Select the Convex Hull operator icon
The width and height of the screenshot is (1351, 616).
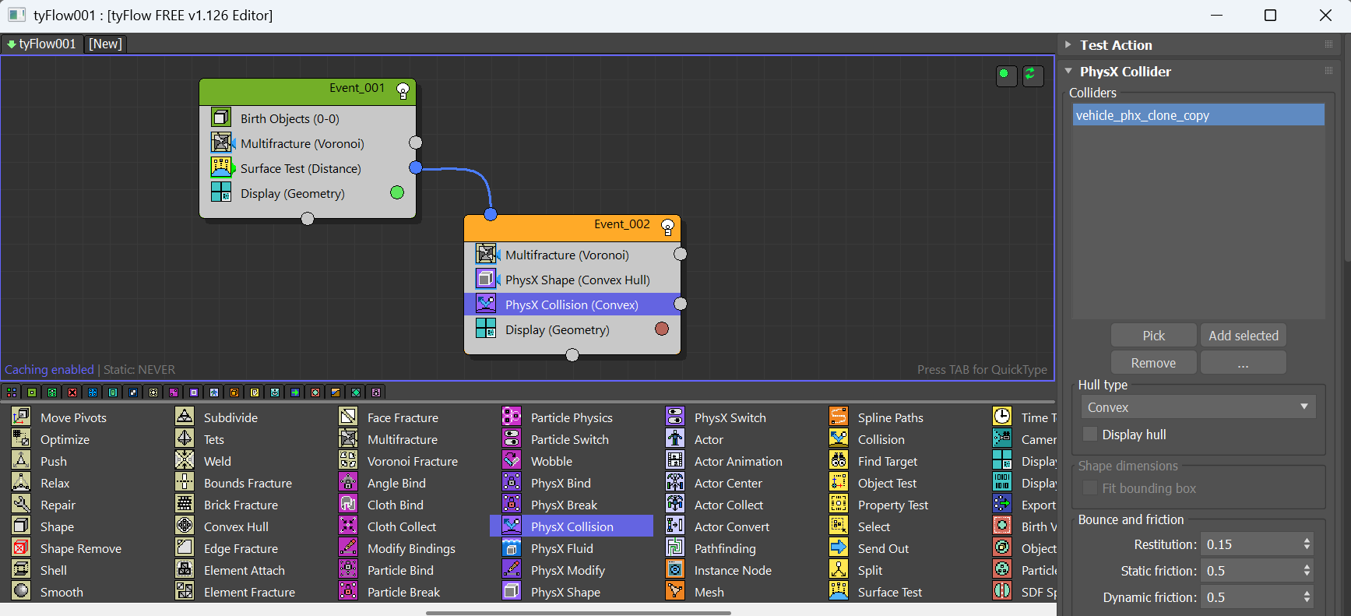[x=185, y=526]
